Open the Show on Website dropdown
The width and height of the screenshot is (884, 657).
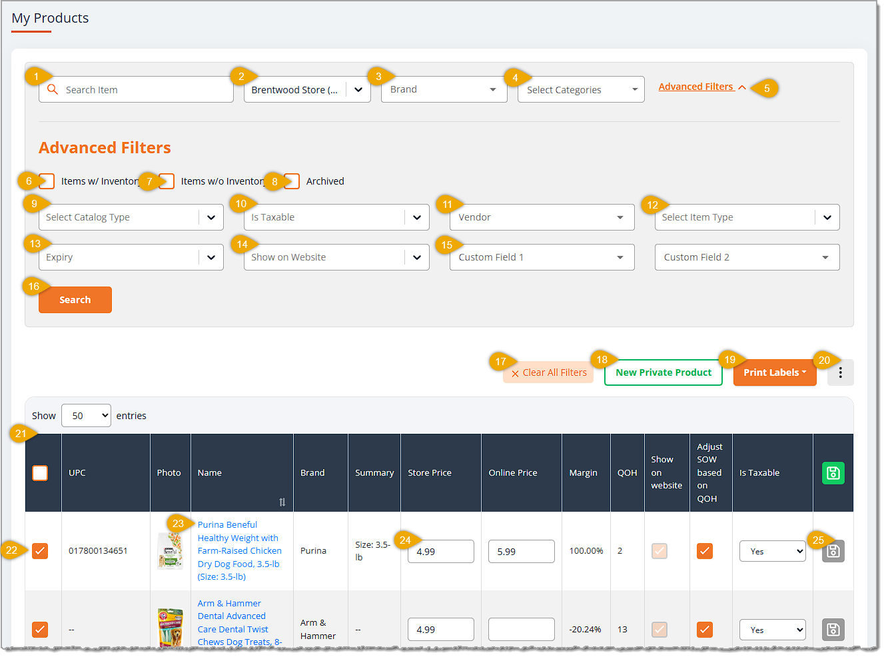[337, 257]
